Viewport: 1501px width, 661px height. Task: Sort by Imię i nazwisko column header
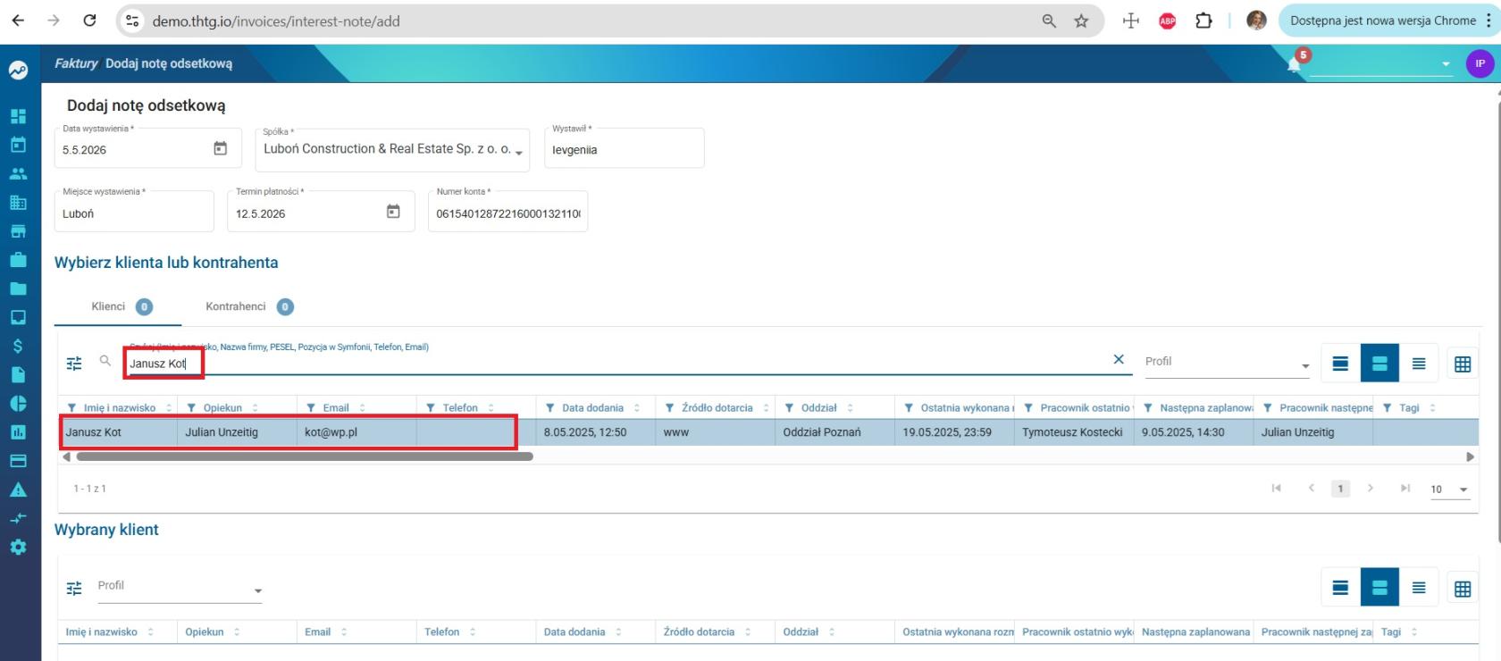(x=120, y=407)
